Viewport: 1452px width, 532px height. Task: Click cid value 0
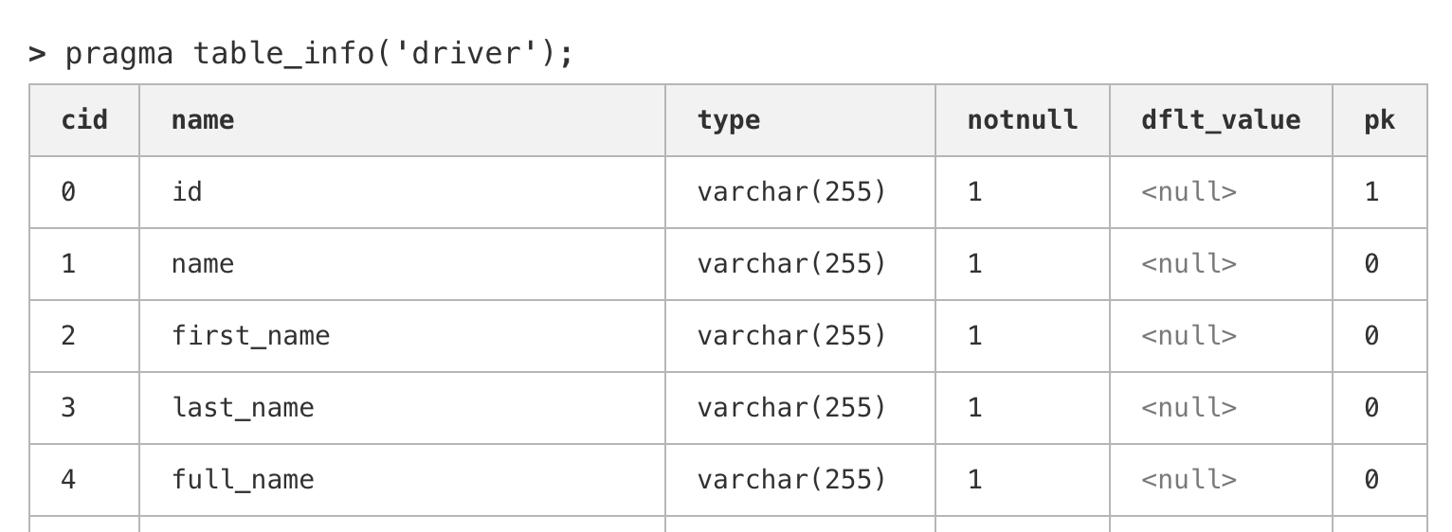tap(68, 192)
